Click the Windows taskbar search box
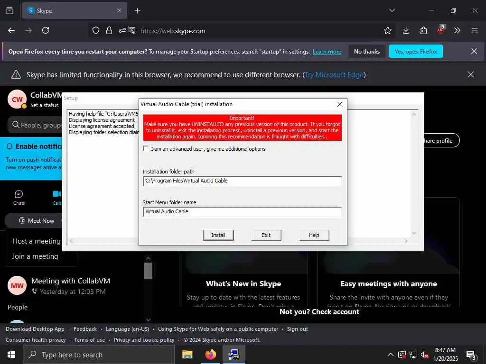The image size is (486, 364). pos(99,355)
